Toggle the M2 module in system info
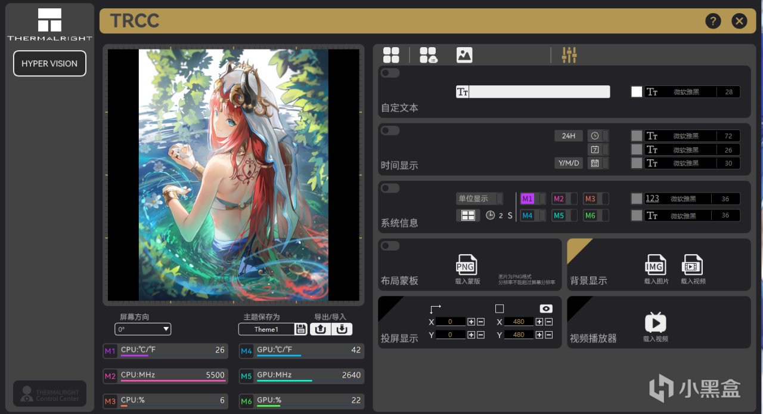Screen dimensions: 763x414 [565, 199]
